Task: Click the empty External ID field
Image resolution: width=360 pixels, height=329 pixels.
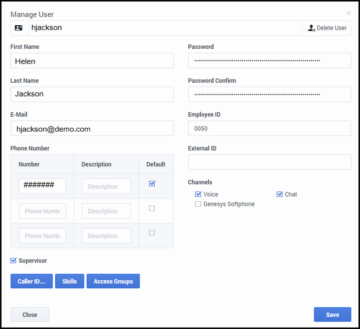Action: click(269, 162)
